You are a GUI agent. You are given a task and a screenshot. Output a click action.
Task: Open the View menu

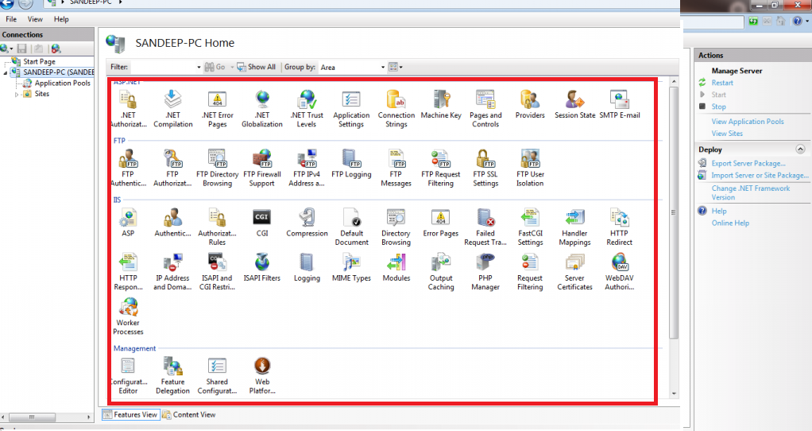(x=35, y=19)
